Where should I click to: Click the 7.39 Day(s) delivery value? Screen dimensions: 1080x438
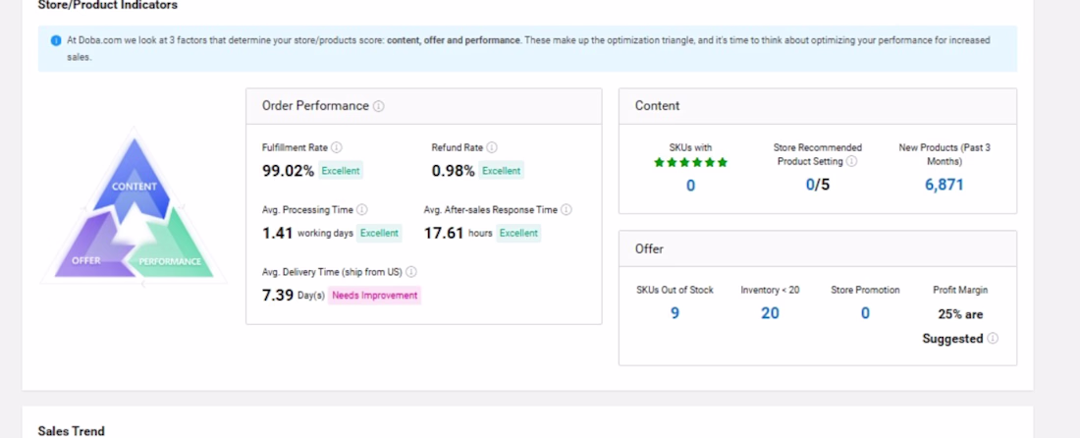coord(293,296)
